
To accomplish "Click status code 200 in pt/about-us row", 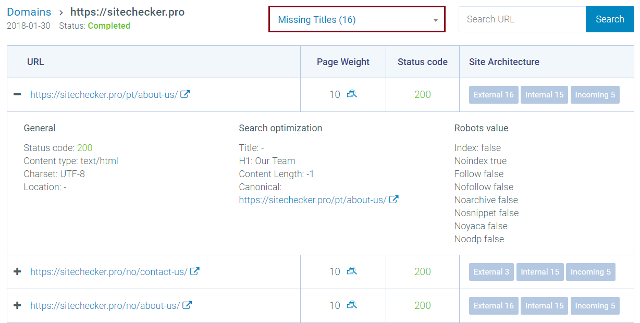I will click(x=423, y=95).
